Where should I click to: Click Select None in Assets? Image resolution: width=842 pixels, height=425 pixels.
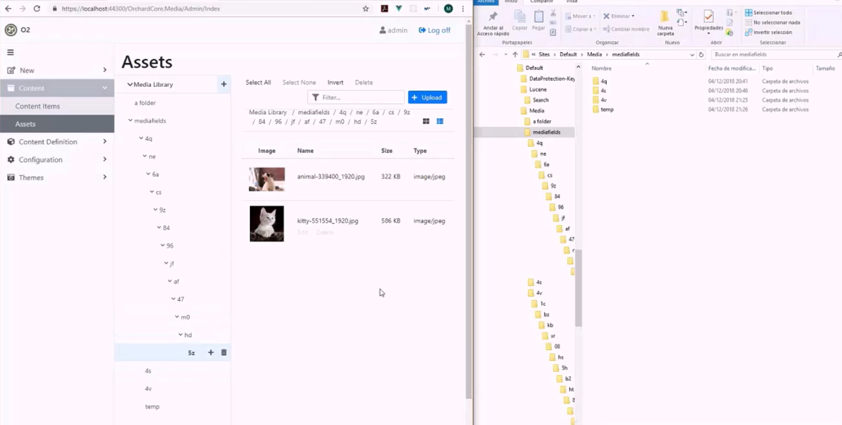(x=299, y=82)
